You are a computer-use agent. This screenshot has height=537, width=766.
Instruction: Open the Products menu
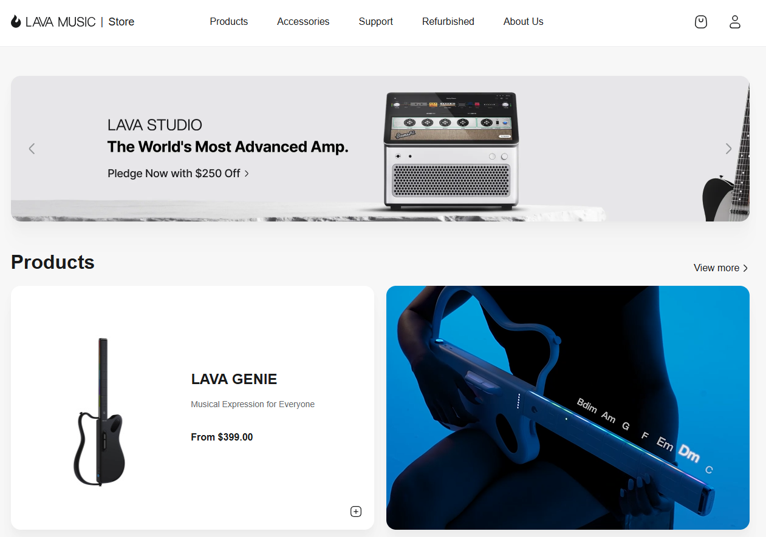click(229, 22)
